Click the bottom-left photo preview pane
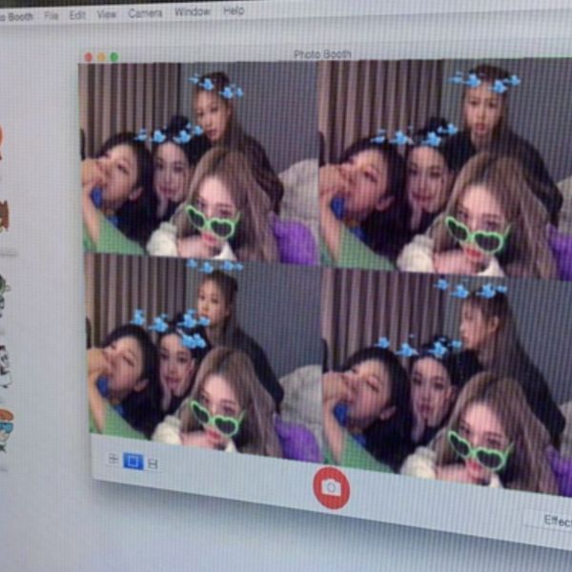This screenshot has height=572, width=572. (202, 357)
